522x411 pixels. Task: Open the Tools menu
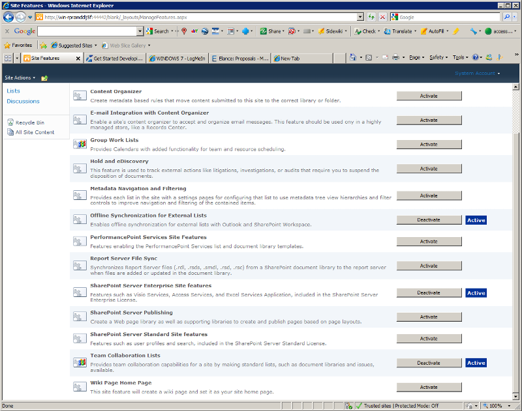[x=461, y=57]
